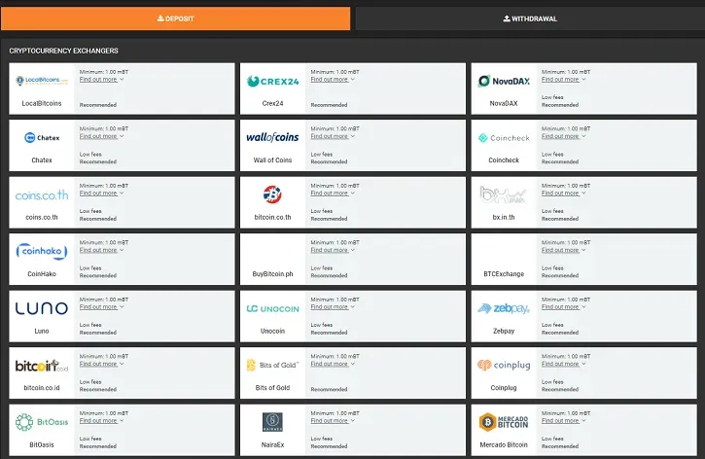The height and width of the screenshot is (459, 705).
Task: Choose the NovaDAX logo
Action: point(504,81)
